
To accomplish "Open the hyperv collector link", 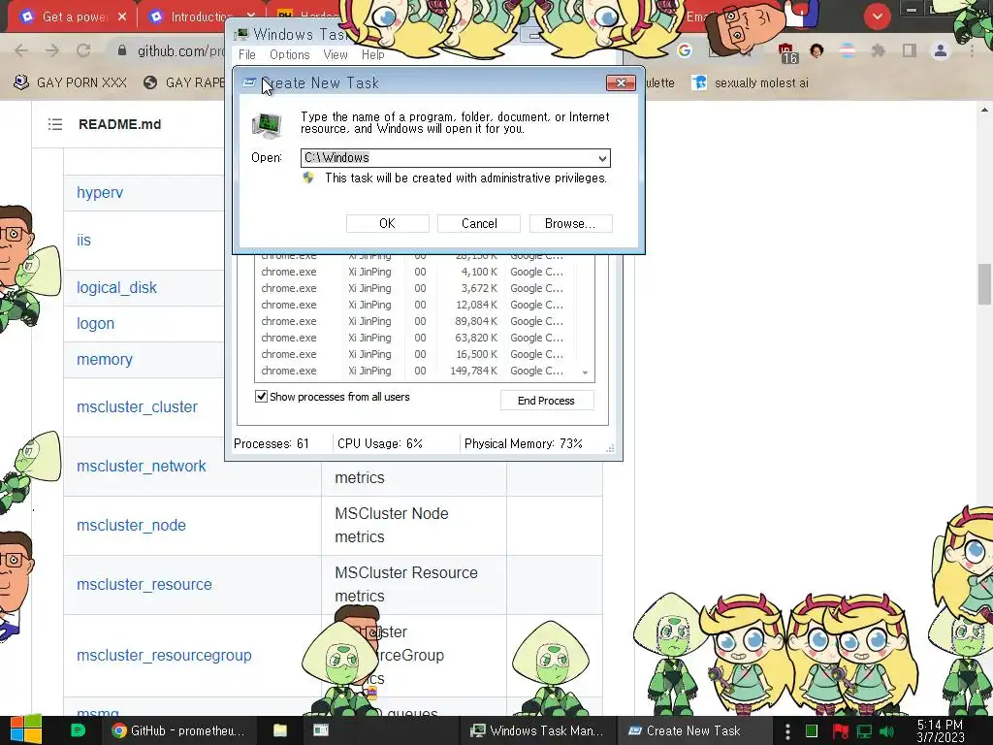I will 100,193.
